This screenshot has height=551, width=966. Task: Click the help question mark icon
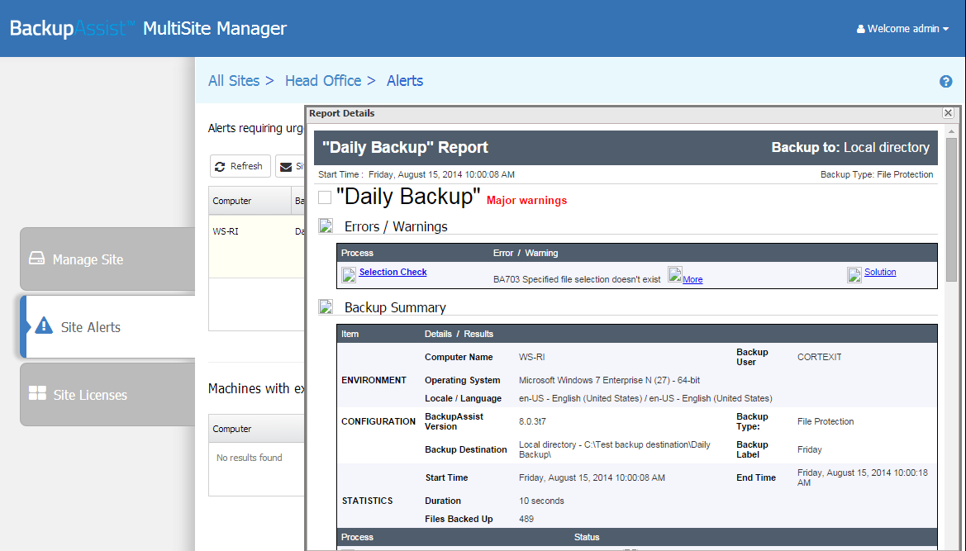pyautogui.click(x=945, y=81)
